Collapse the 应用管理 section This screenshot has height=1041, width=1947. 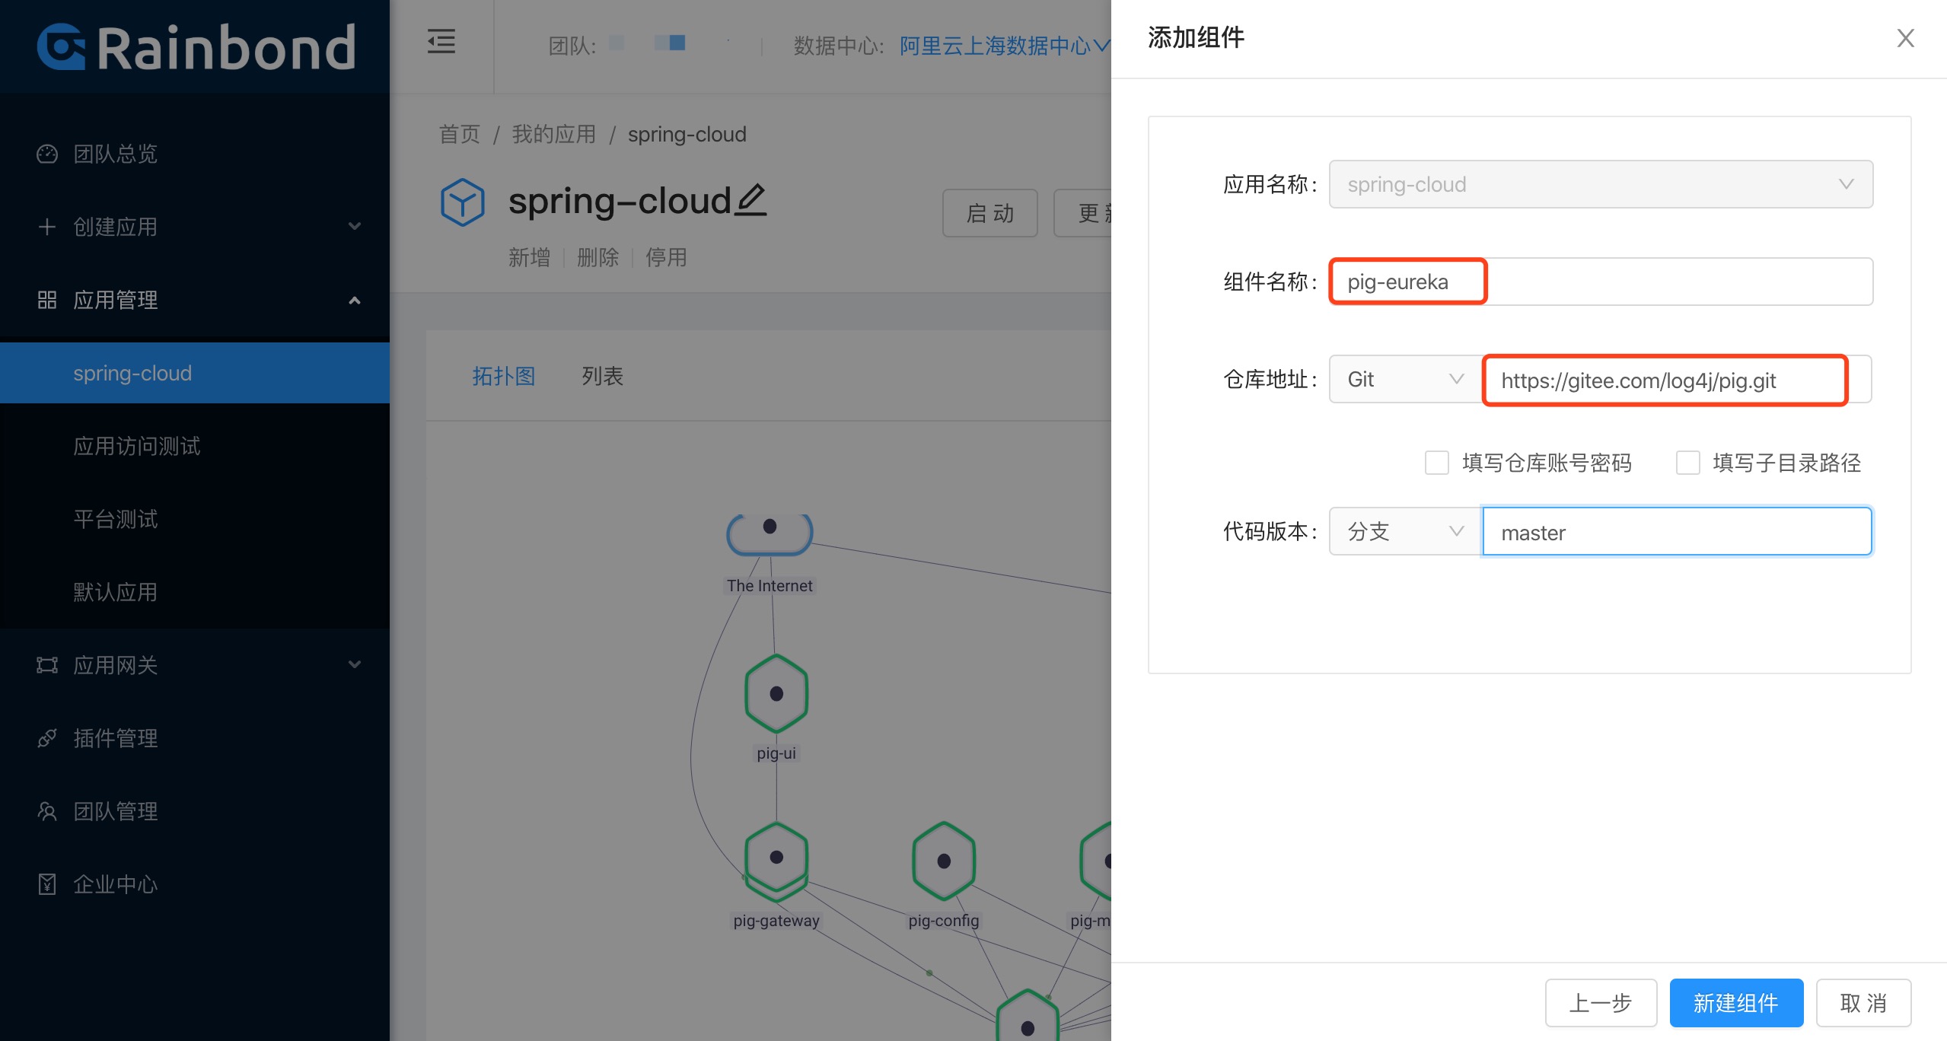[354, 300]
